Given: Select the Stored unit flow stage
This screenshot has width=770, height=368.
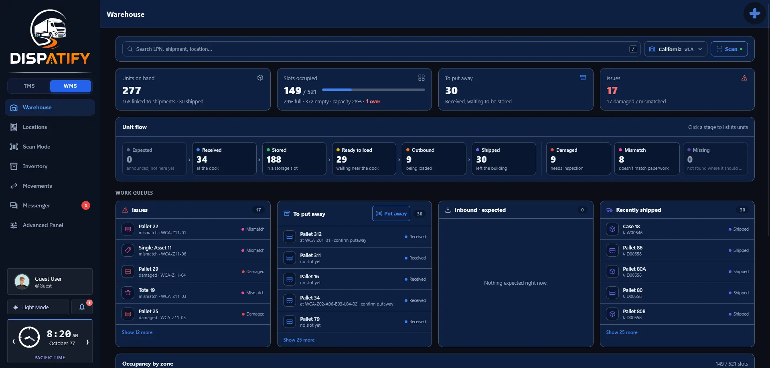Looking at the screenshot, I should pyautogui.click(x=294, y=159).
